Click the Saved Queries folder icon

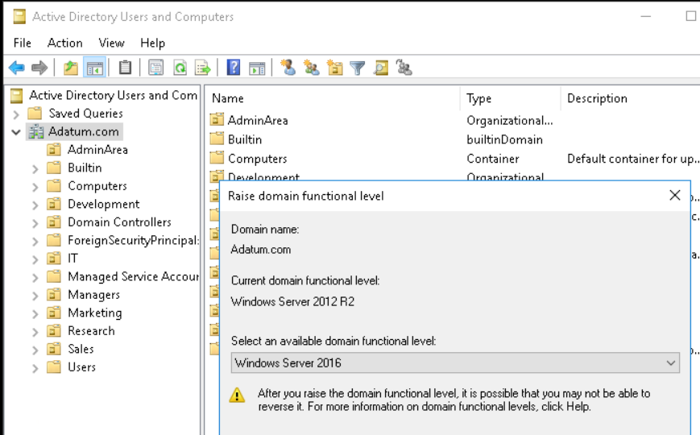pos(35,114)
